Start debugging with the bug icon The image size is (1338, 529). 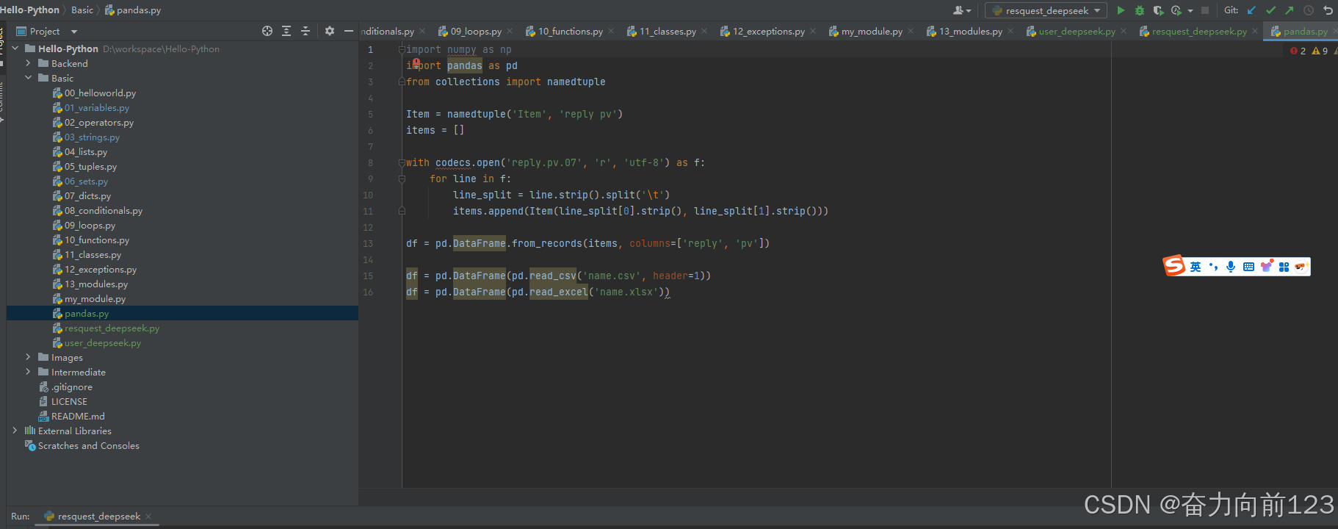coord(1140,10)
